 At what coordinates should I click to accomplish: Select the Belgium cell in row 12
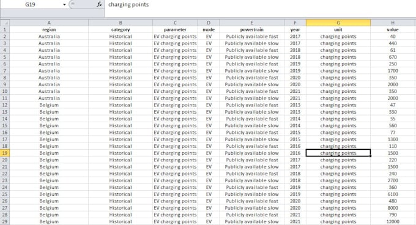click(x=49, y=105)
